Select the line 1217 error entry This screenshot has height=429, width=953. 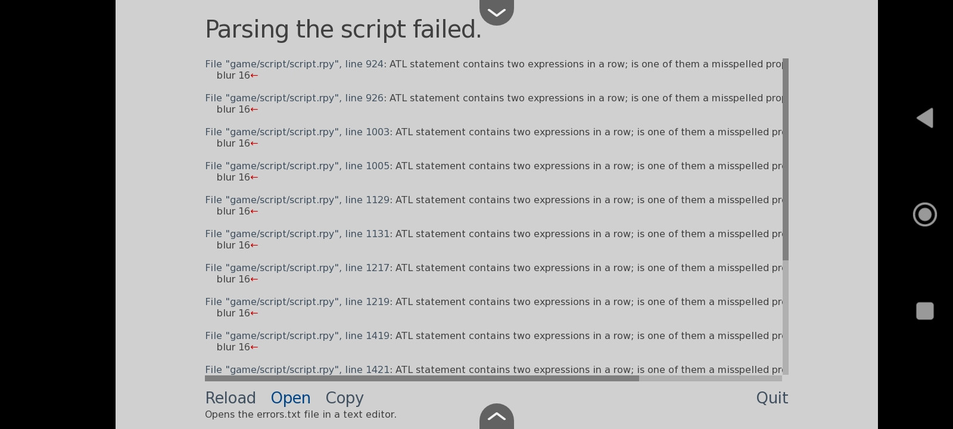pyautogui.click(x=494, y=273)
